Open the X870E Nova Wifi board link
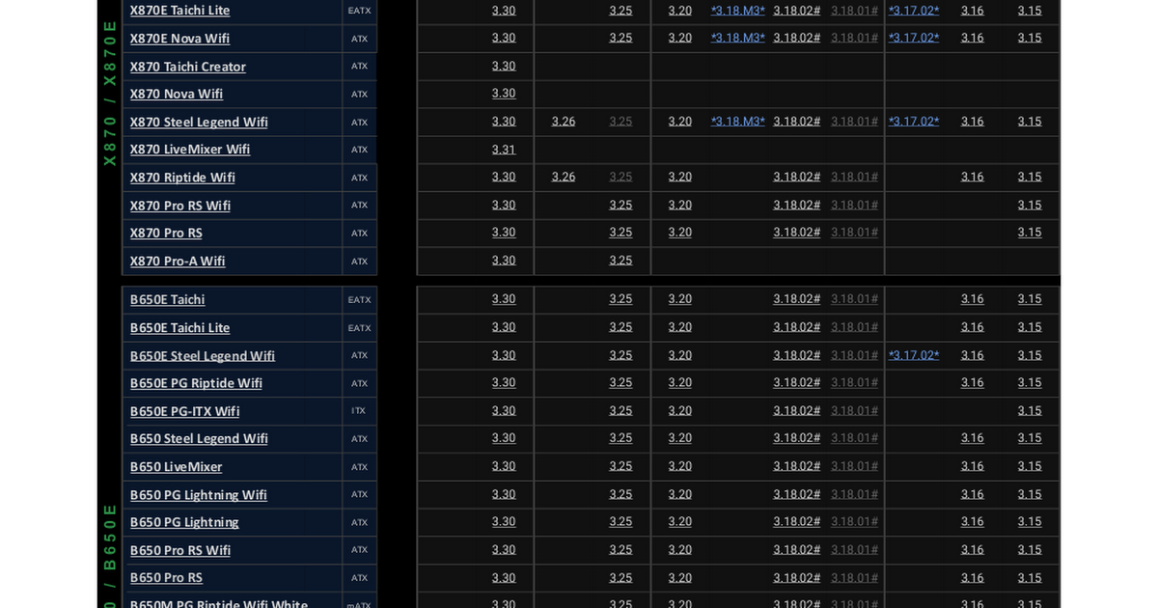 (x=179, y=39)
